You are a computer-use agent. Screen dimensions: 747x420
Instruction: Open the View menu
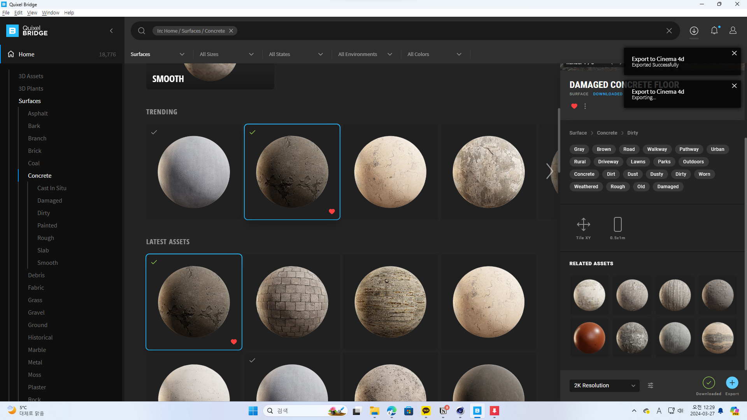coord(32,13)
